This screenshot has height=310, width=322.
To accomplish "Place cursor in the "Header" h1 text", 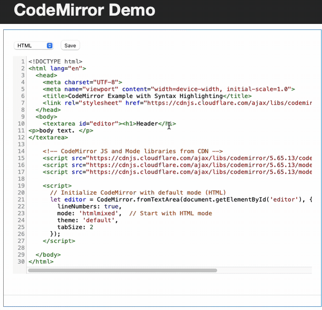I will point(146,124).
